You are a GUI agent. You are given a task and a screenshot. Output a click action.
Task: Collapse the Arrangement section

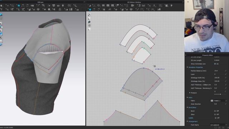coord(187,121)
